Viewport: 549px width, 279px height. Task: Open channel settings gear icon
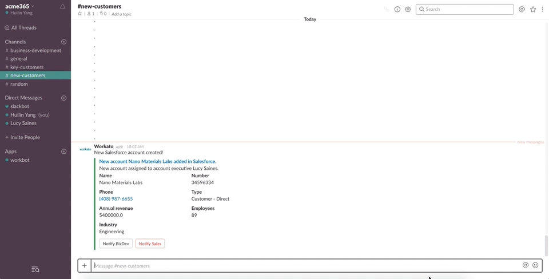(x=408, y=9)
